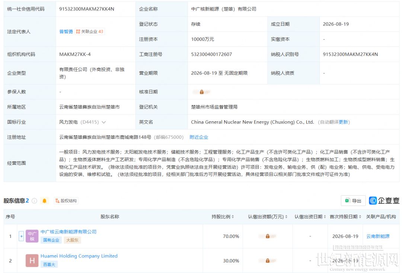Select 楚雄州市场监督管理局 registration authority text
The height and width of the screenshot is (273, 402).
click(214, 107)
